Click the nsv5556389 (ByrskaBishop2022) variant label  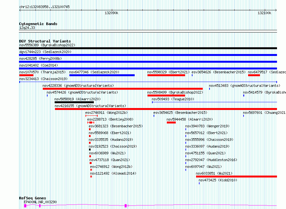click(47, 45)
